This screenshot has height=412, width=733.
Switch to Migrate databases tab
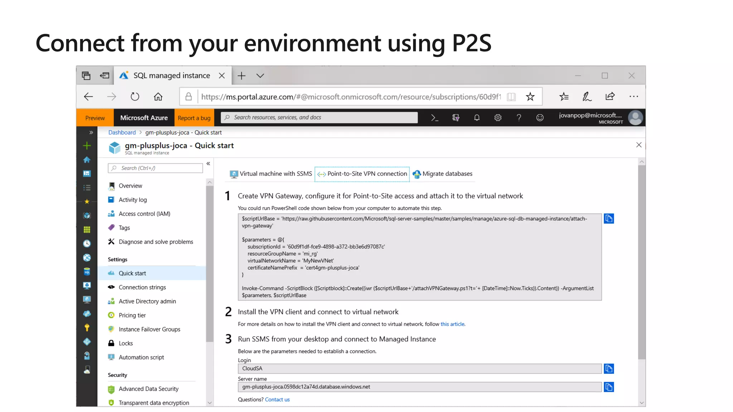coord(442,174)
